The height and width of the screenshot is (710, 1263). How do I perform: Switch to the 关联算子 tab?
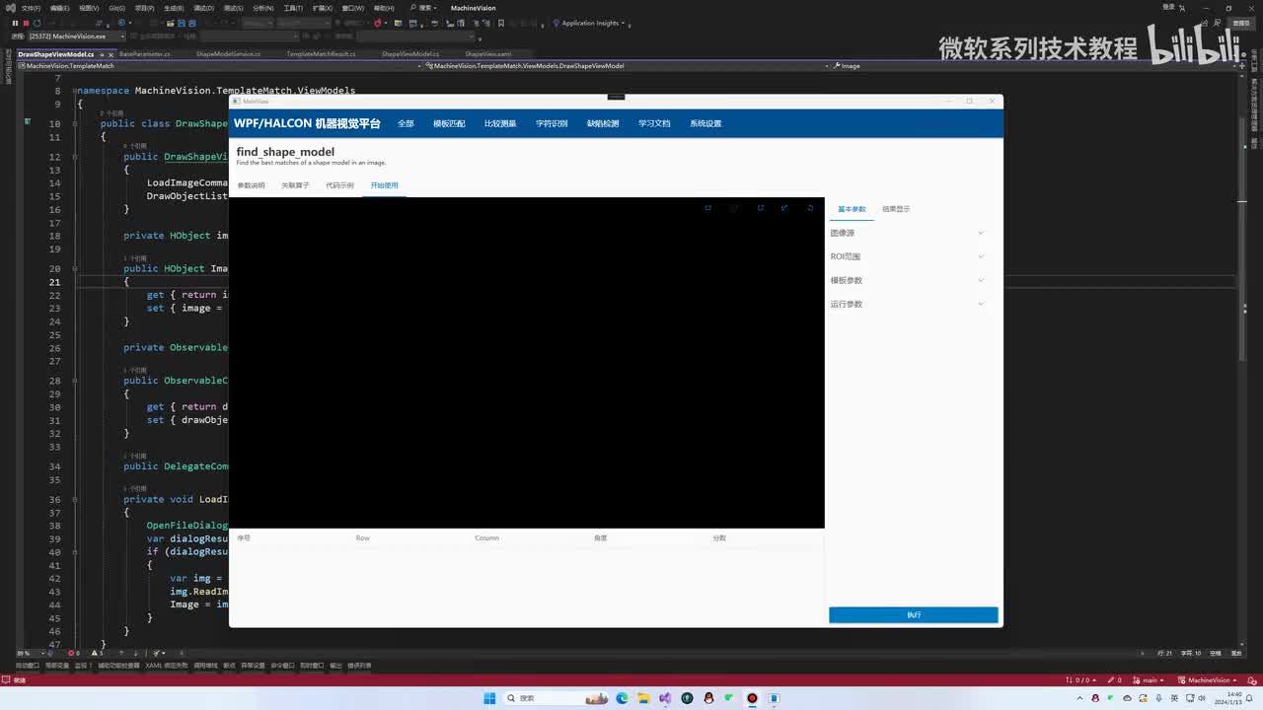tap(295, 185)
